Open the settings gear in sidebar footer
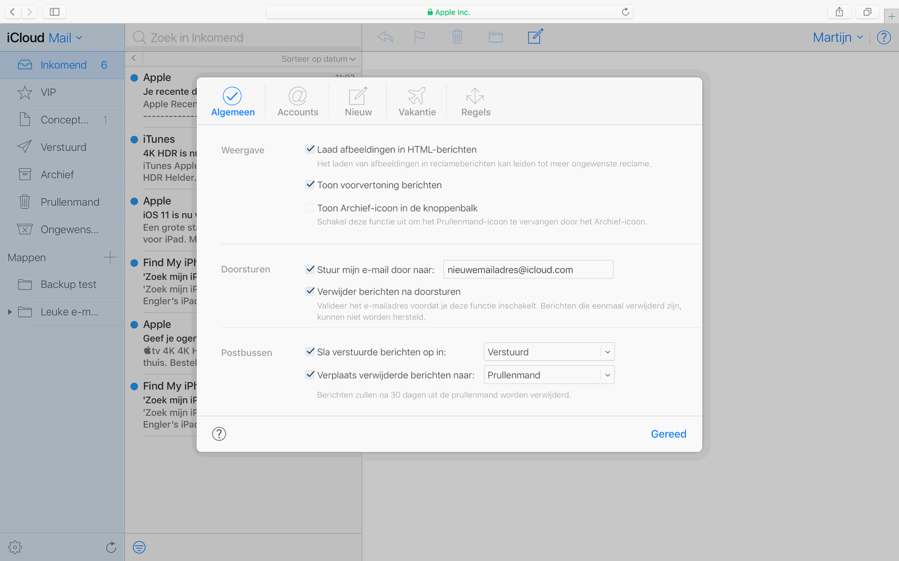This screenshot has height=561, width=899. pyautogui.click(x=15, y=547)
